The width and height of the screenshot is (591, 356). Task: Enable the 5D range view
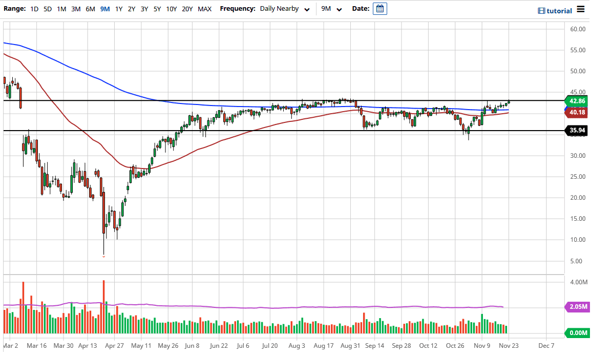coord(47,9)
